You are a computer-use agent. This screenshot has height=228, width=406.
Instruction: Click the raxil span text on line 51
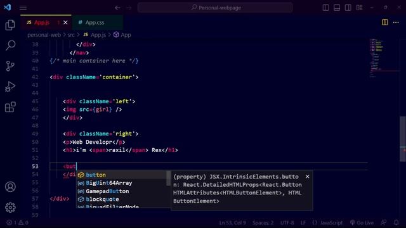point(117,150)
